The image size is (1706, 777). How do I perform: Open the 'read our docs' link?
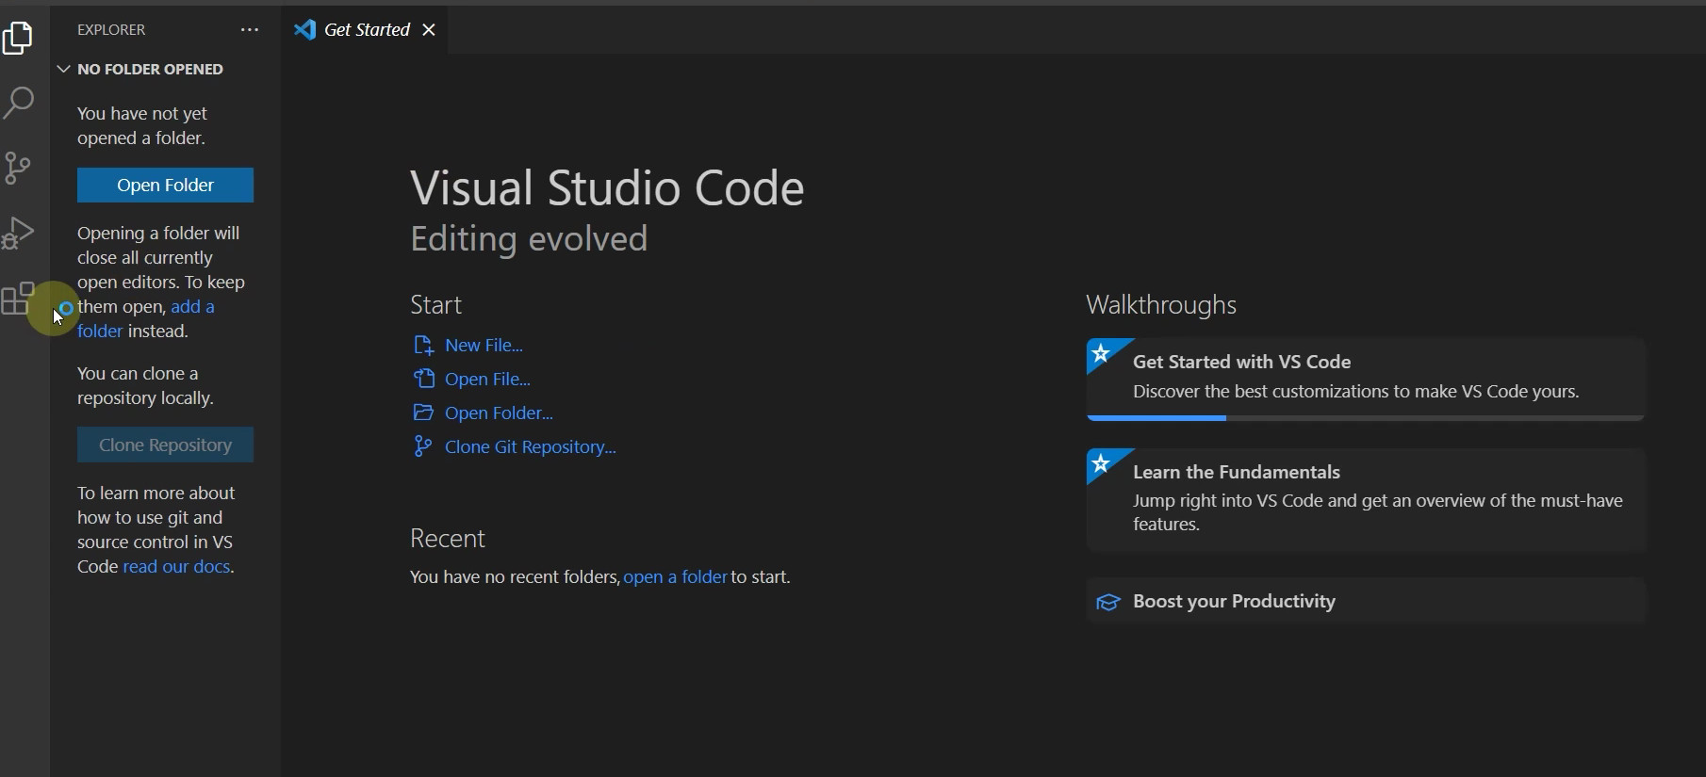point(176,567)
